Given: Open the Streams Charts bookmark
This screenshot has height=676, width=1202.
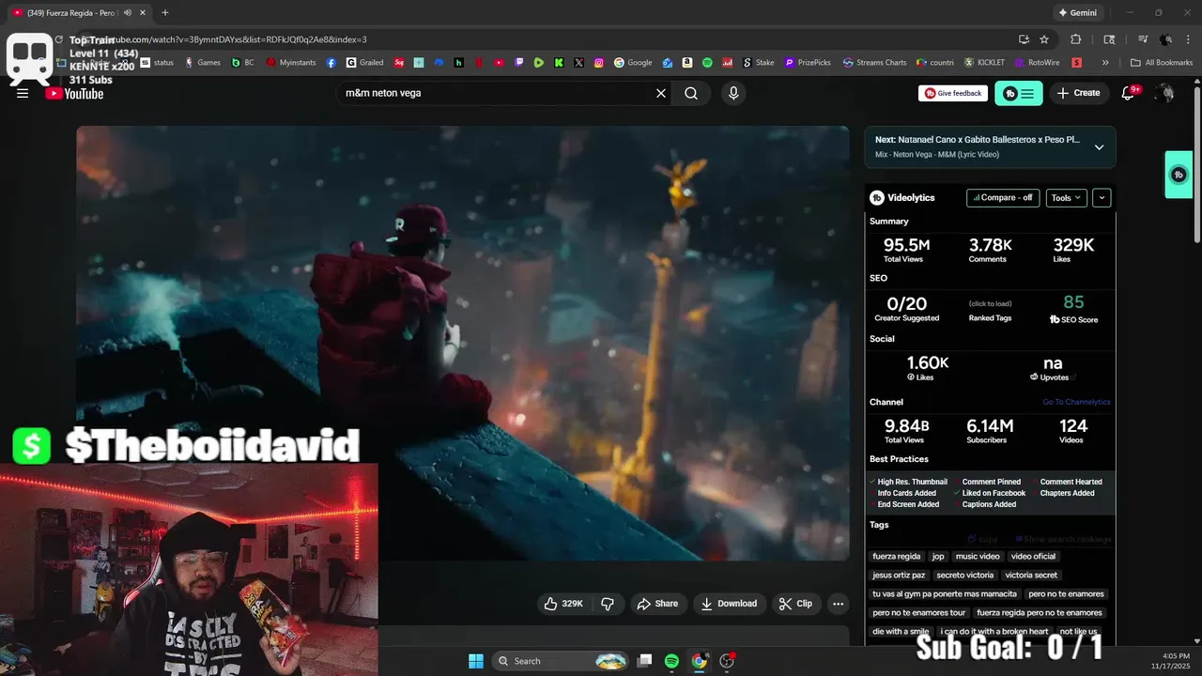Looking at the screenshot, I should coord(875,63).
